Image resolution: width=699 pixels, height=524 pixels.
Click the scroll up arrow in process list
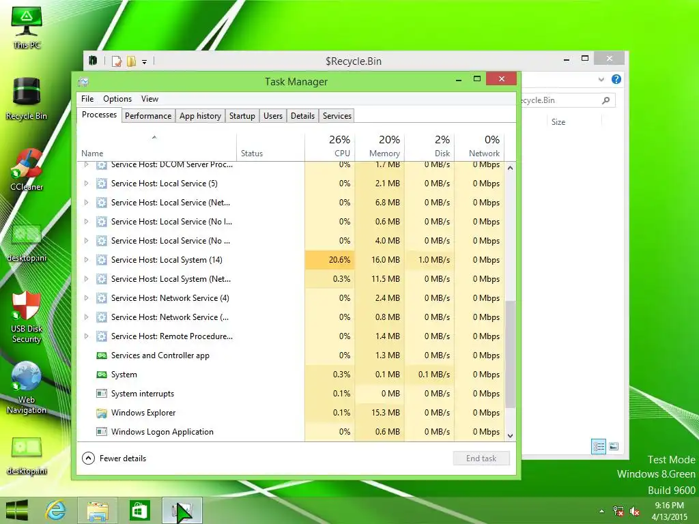[511, 168]
